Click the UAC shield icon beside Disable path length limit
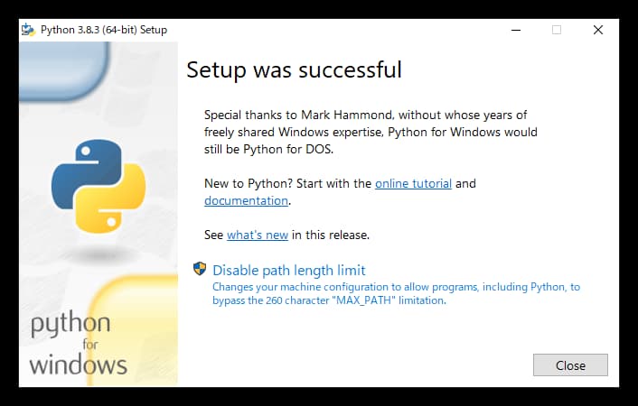Image resolution: width=638 pixels, height=406 pixels. pos(200,269)
